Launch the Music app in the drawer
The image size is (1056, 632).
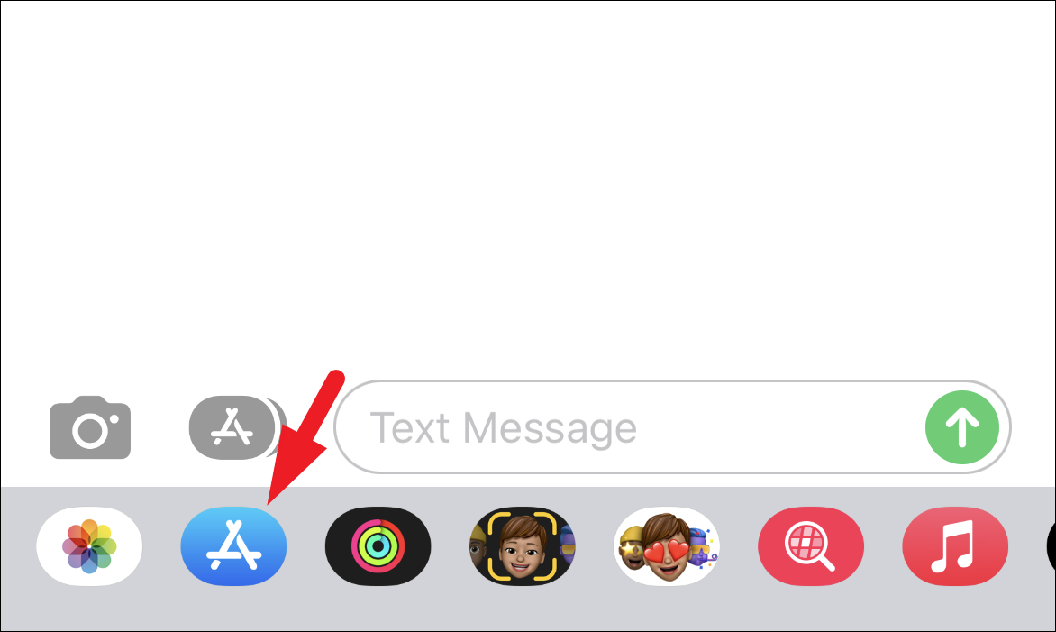point(955,545)
